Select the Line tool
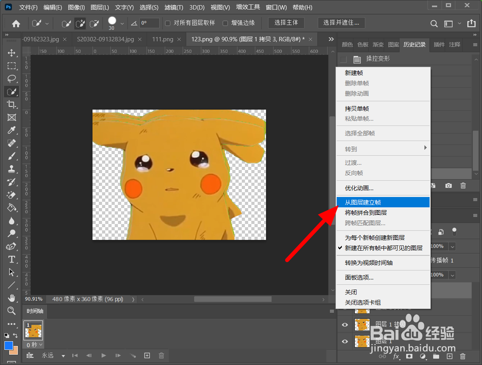 [x=12, y=285]
